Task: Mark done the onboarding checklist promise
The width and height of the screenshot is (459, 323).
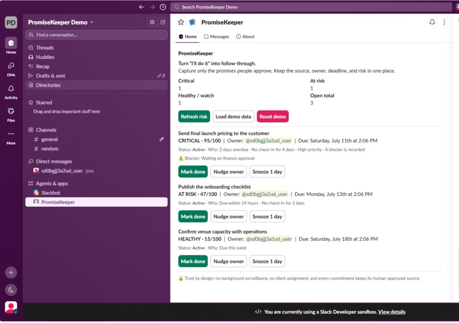Action: [193, 216]
